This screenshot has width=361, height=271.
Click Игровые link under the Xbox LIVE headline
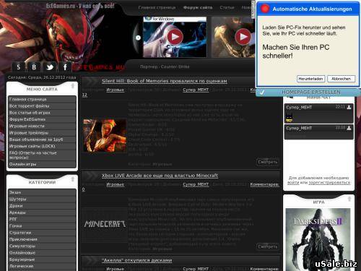coord(115,184)
